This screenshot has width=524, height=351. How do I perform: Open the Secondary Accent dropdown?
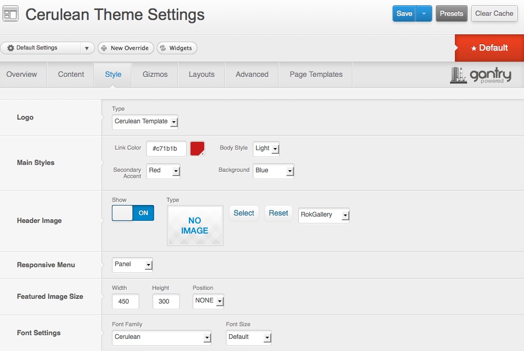(x=163, y=171)
